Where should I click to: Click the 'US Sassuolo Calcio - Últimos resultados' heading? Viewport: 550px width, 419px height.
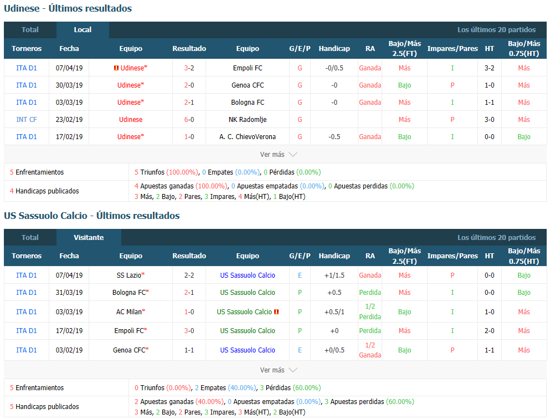click(x=92, y=216)
